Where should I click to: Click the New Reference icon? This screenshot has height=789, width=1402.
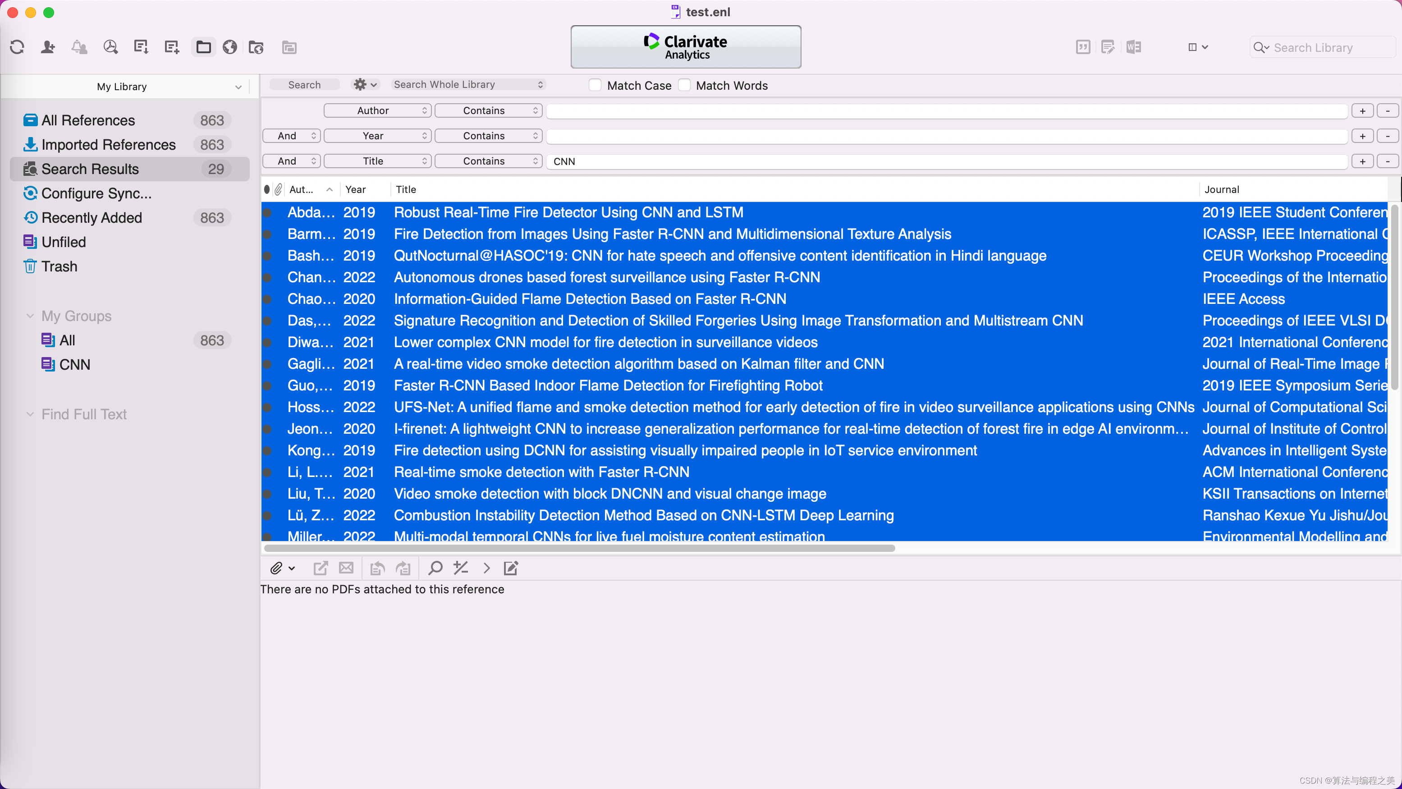click(x=172, y=47)
